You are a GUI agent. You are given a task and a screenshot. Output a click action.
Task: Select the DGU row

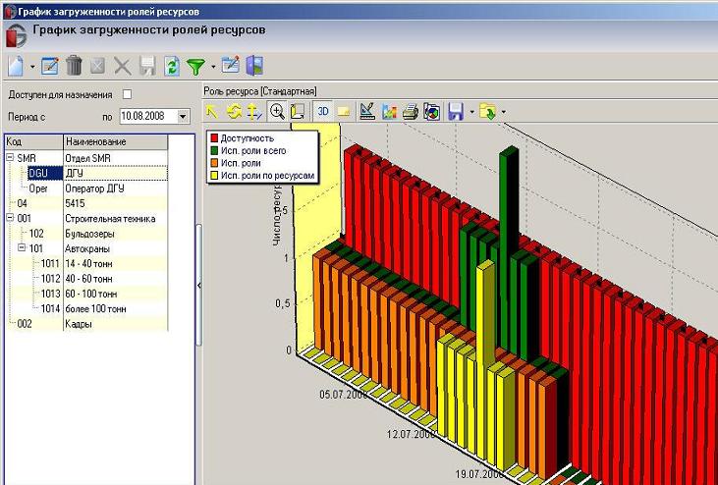(86, 173)
